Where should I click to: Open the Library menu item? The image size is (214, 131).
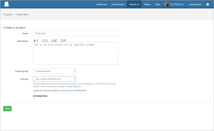pos(147,4)
